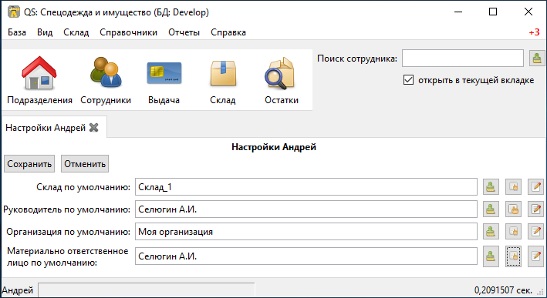Edit the Организация по умолчанию entry
Screen dimensions: 547x298
click(x=536, y=232)
